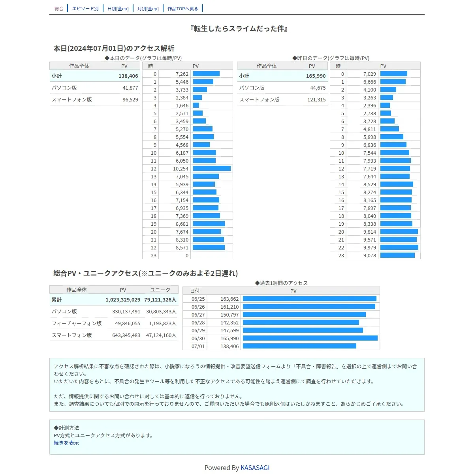Click the スマートフォン版 unique 47,124,160人
The width and height of the screenshot is (474, 474).
click(161, 335)
